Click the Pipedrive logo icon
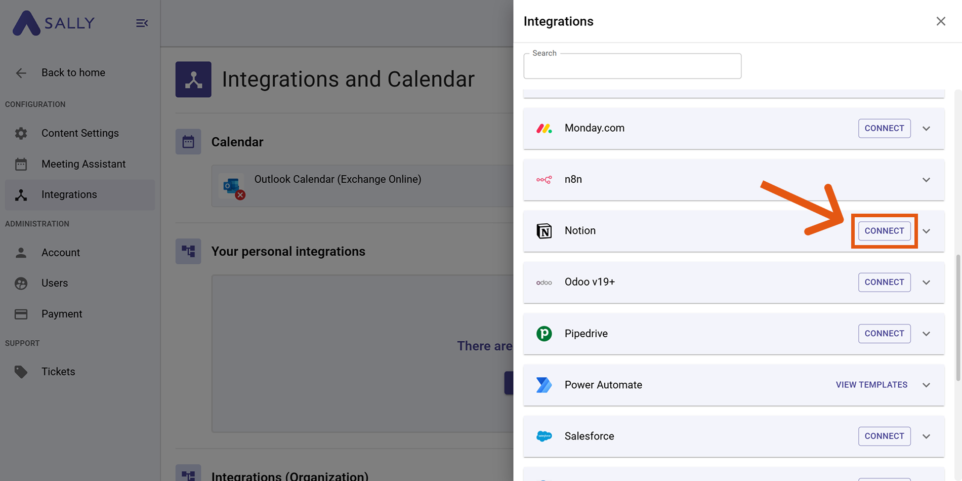Image resolution: width=962 pixels, height=481 pixels. (x=544, y=334)
